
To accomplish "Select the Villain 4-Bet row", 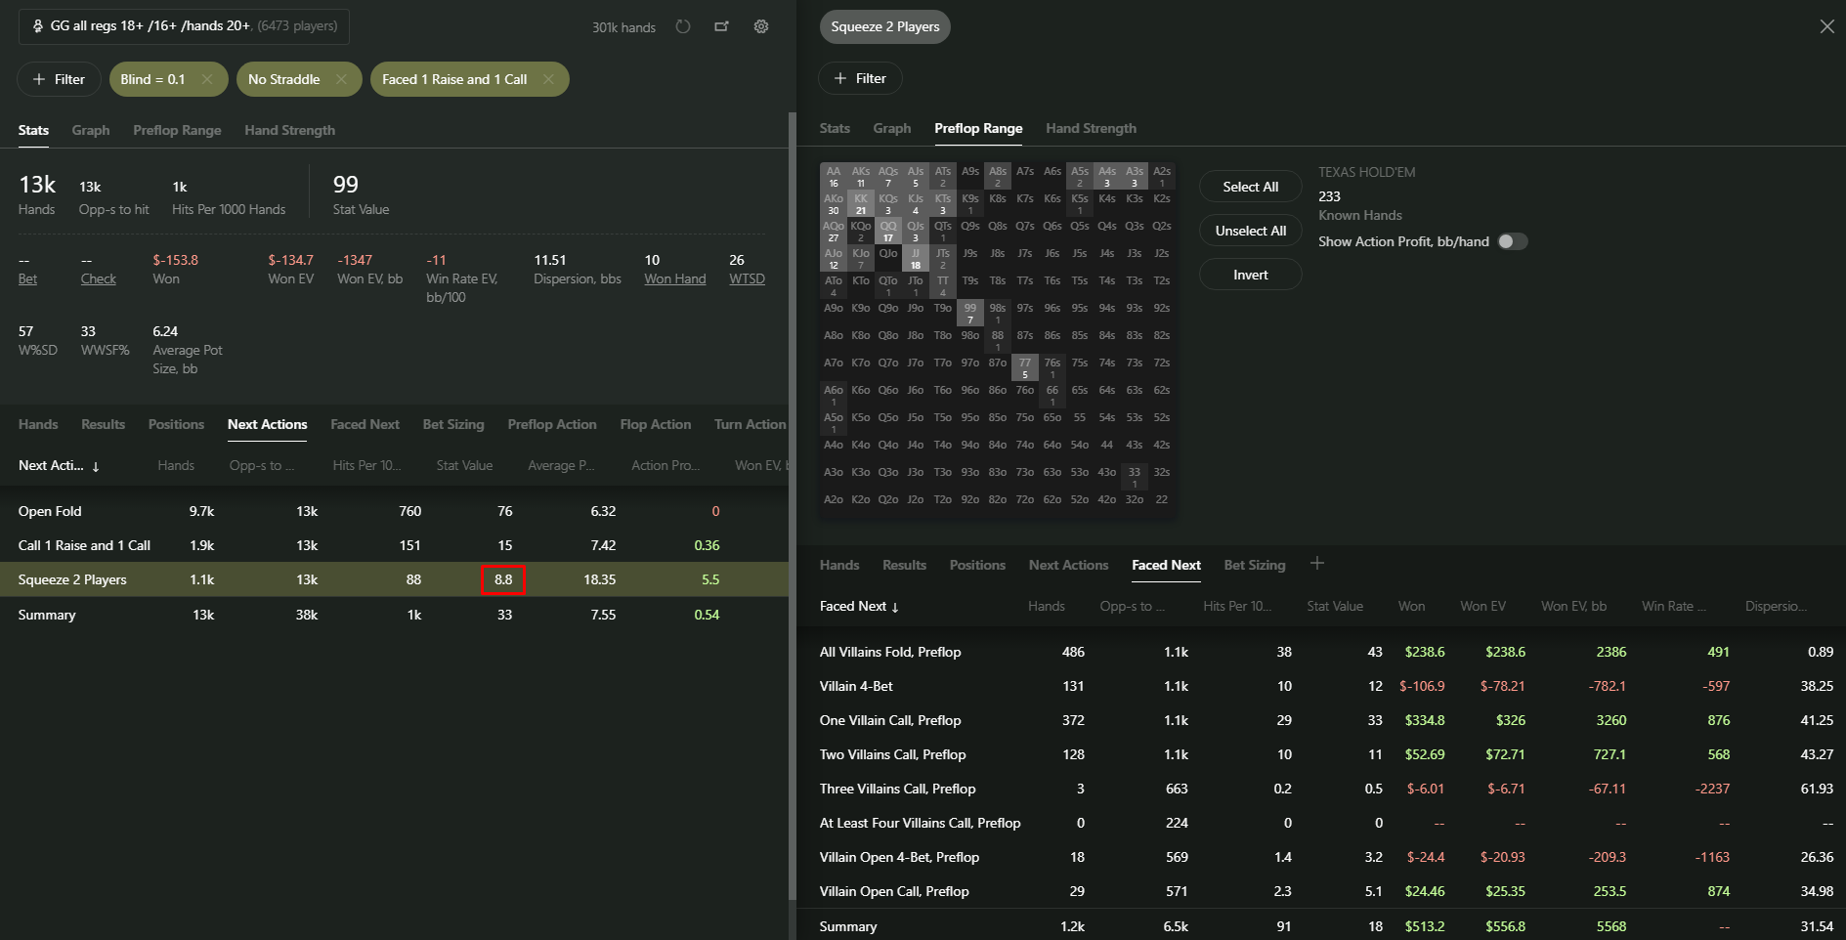I will [x=1321, y=686].
